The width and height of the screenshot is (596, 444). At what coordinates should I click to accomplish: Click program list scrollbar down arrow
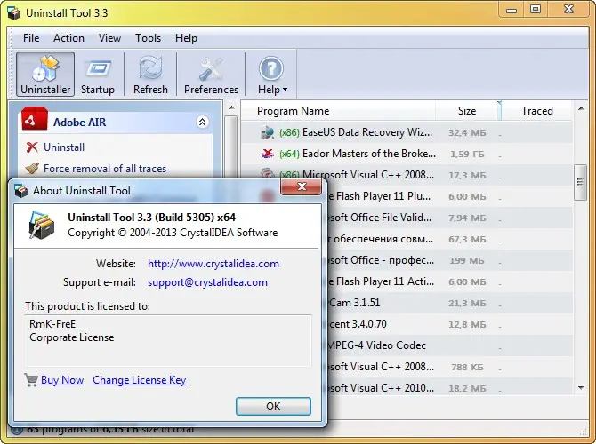click(x=581, y=387)
